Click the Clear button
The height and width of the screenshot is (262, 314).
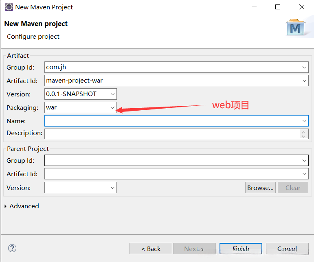point(293,188)
